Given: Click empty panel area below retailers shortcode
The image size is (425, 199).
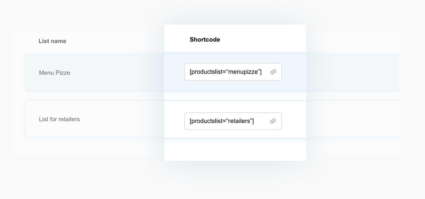Looking at the screenshot, I should 235,150.
